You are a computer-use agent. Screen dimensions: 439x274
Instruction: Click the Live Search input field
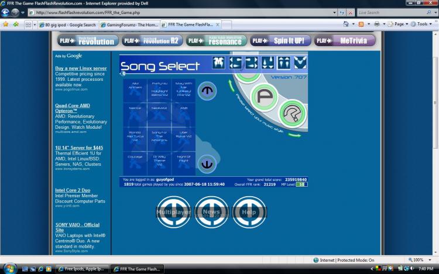[392, 13]
